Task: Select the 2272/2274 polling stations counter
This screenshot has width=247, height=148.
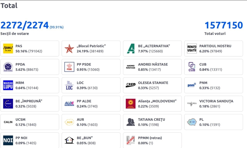Action: click(x=25, y=25)
